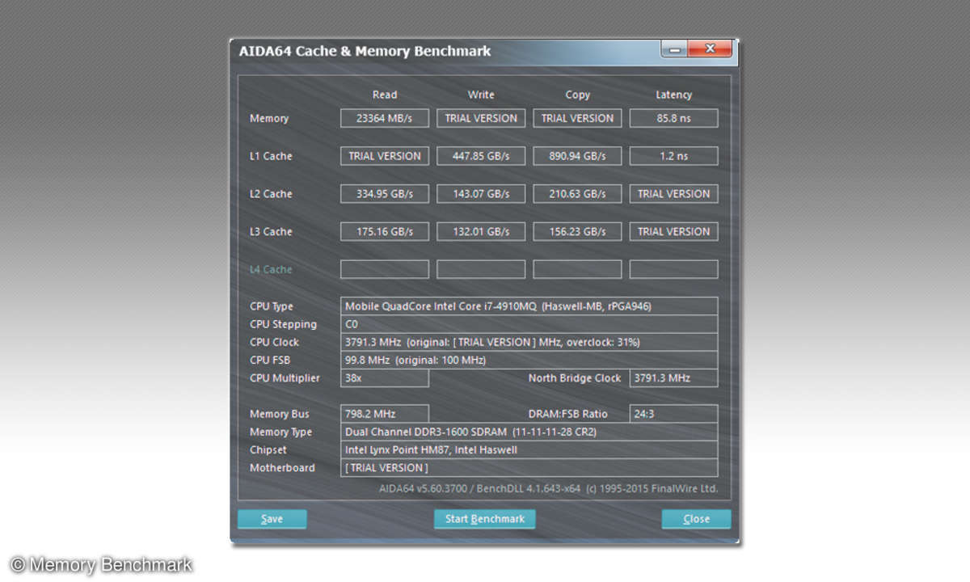Select the L1 Cache Write value 447.85 GB/s
This screenshot has height=582, width=970.
point(481,156)
